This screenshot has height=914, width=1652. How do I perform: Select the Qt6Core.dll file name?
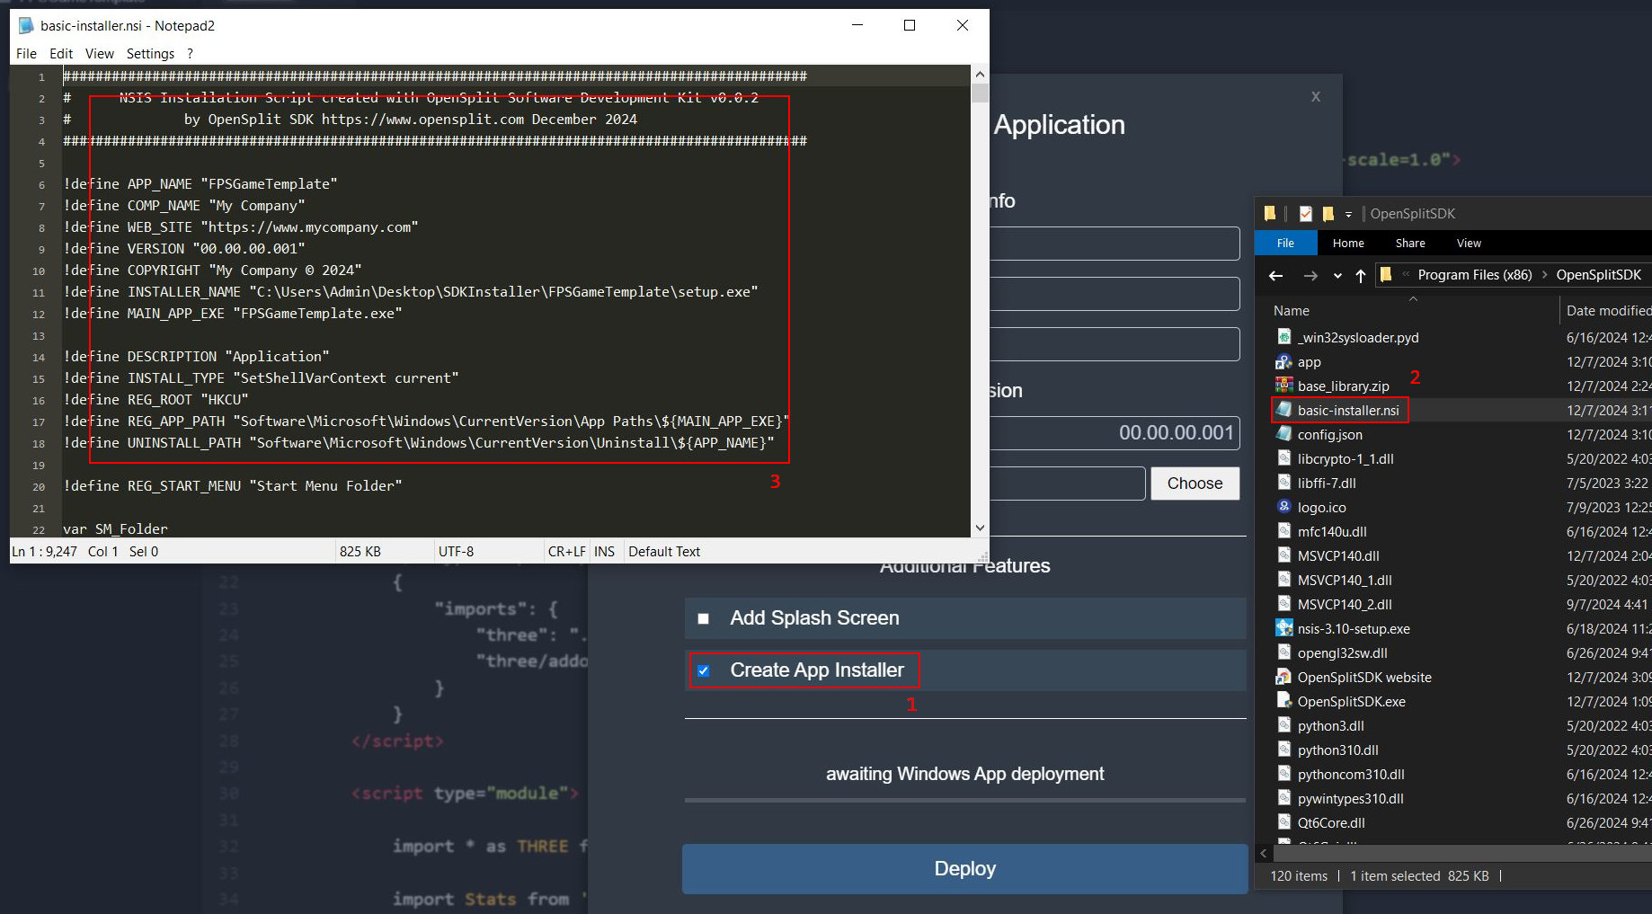point(1331,822)
